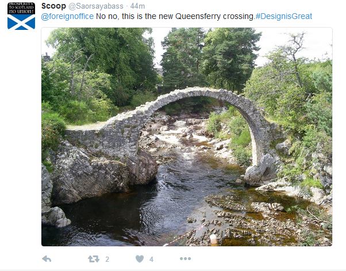346x271 pixels.
Task: Visit the @Saorsayabass handle link
Action: [96, 6]
